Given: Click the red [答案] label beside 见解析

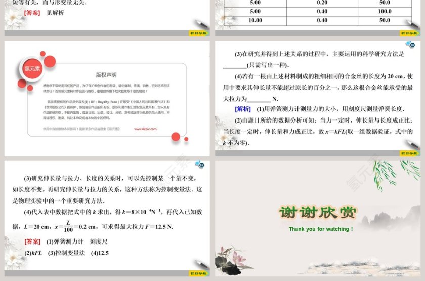Looking at the screenshot, I should pos(32,13).
